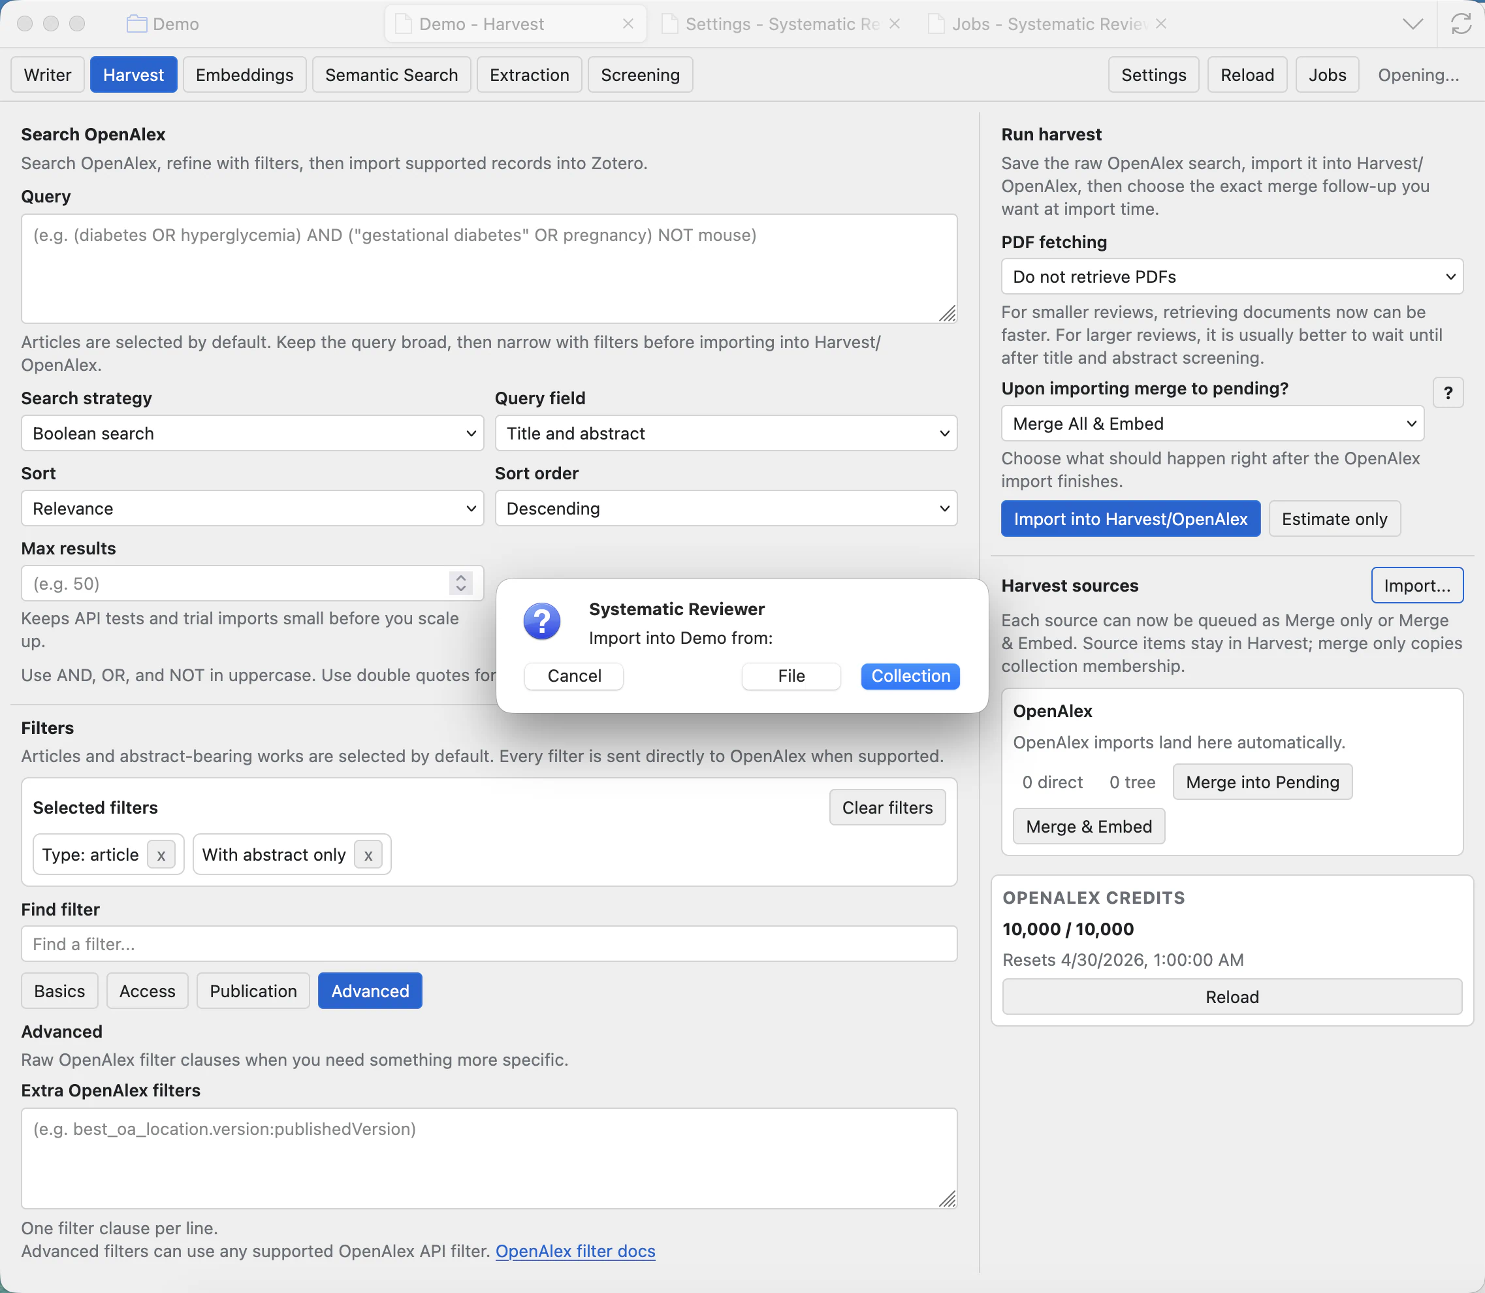The height and width of the screenshot is (1293, 1485).
Task: Select the Basics filter category
Action: click(59, 991)
